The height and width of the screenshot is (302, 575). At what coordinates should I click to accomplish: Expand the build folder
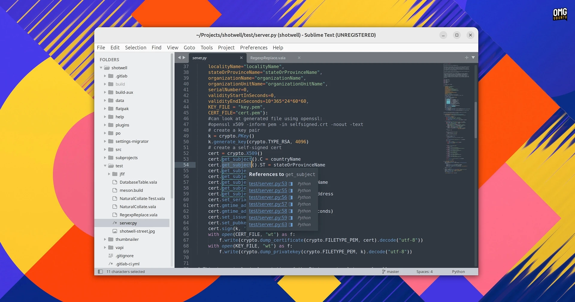(105, 84)
